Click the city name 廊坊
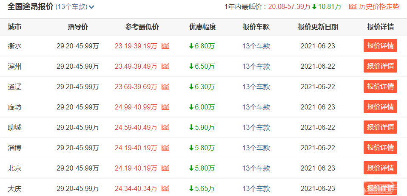 coord(14,107)
